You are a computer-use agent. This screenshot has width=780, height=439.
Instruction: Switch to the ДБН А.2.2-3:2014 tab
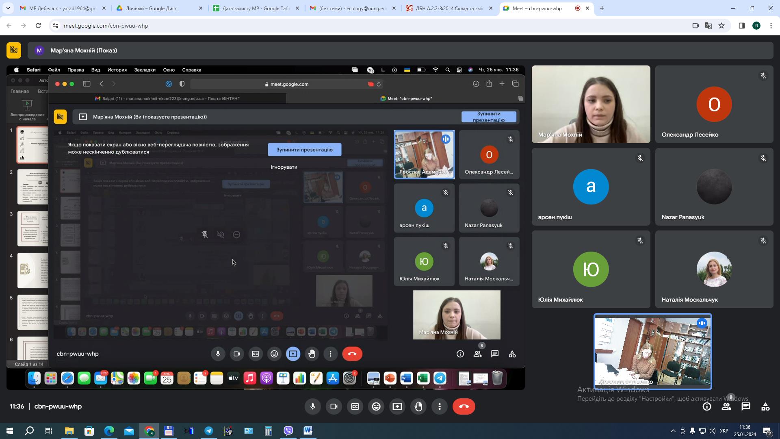[449, 8]
